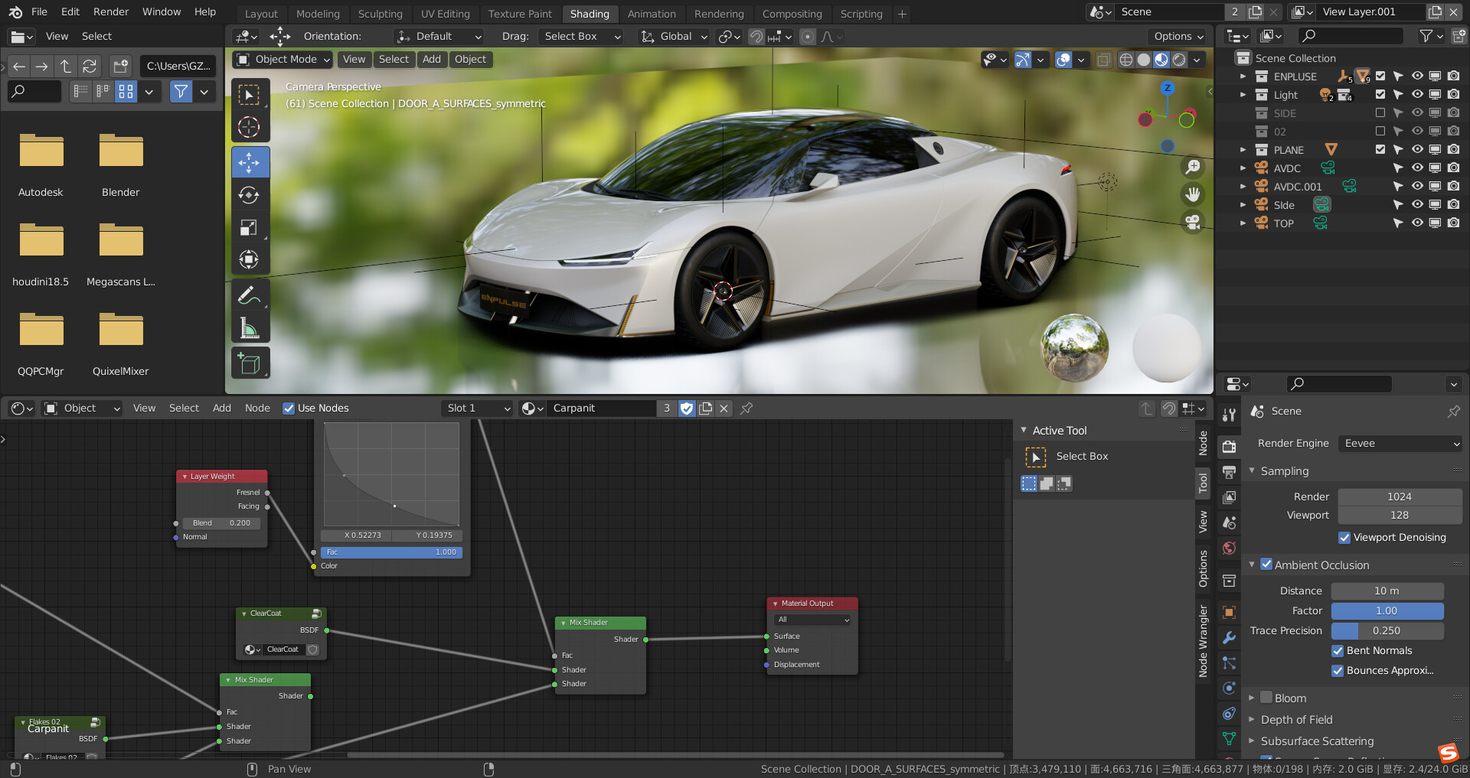Disable the Bent Normals checkbox
The image size is (1470, 778).
1338,650
